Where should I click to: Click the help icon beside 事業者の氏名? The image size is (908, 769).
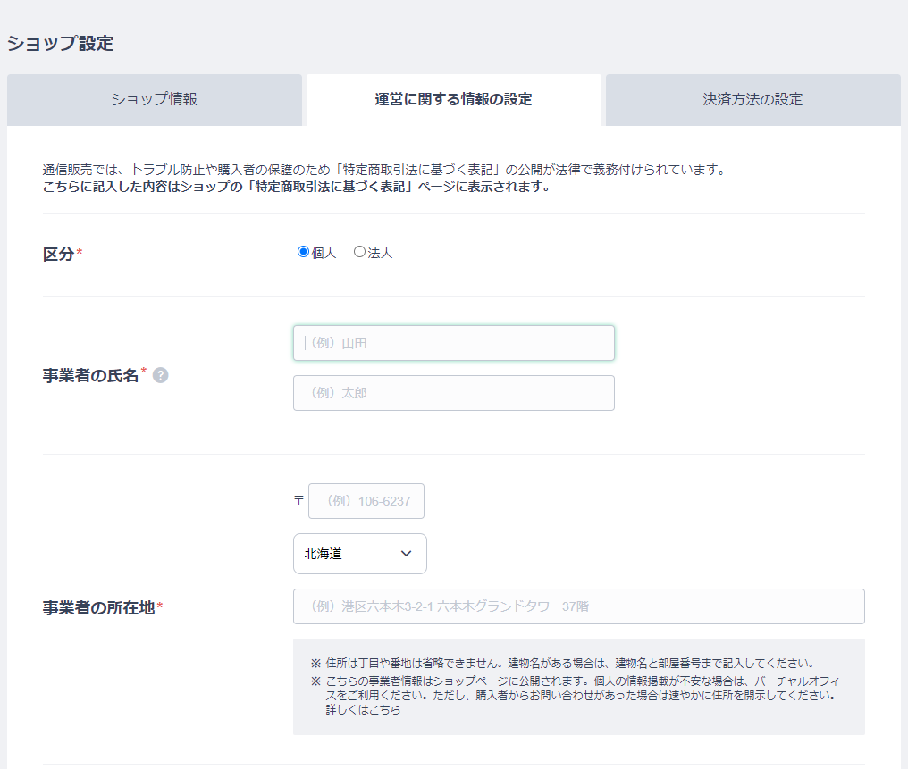point(160,376)
